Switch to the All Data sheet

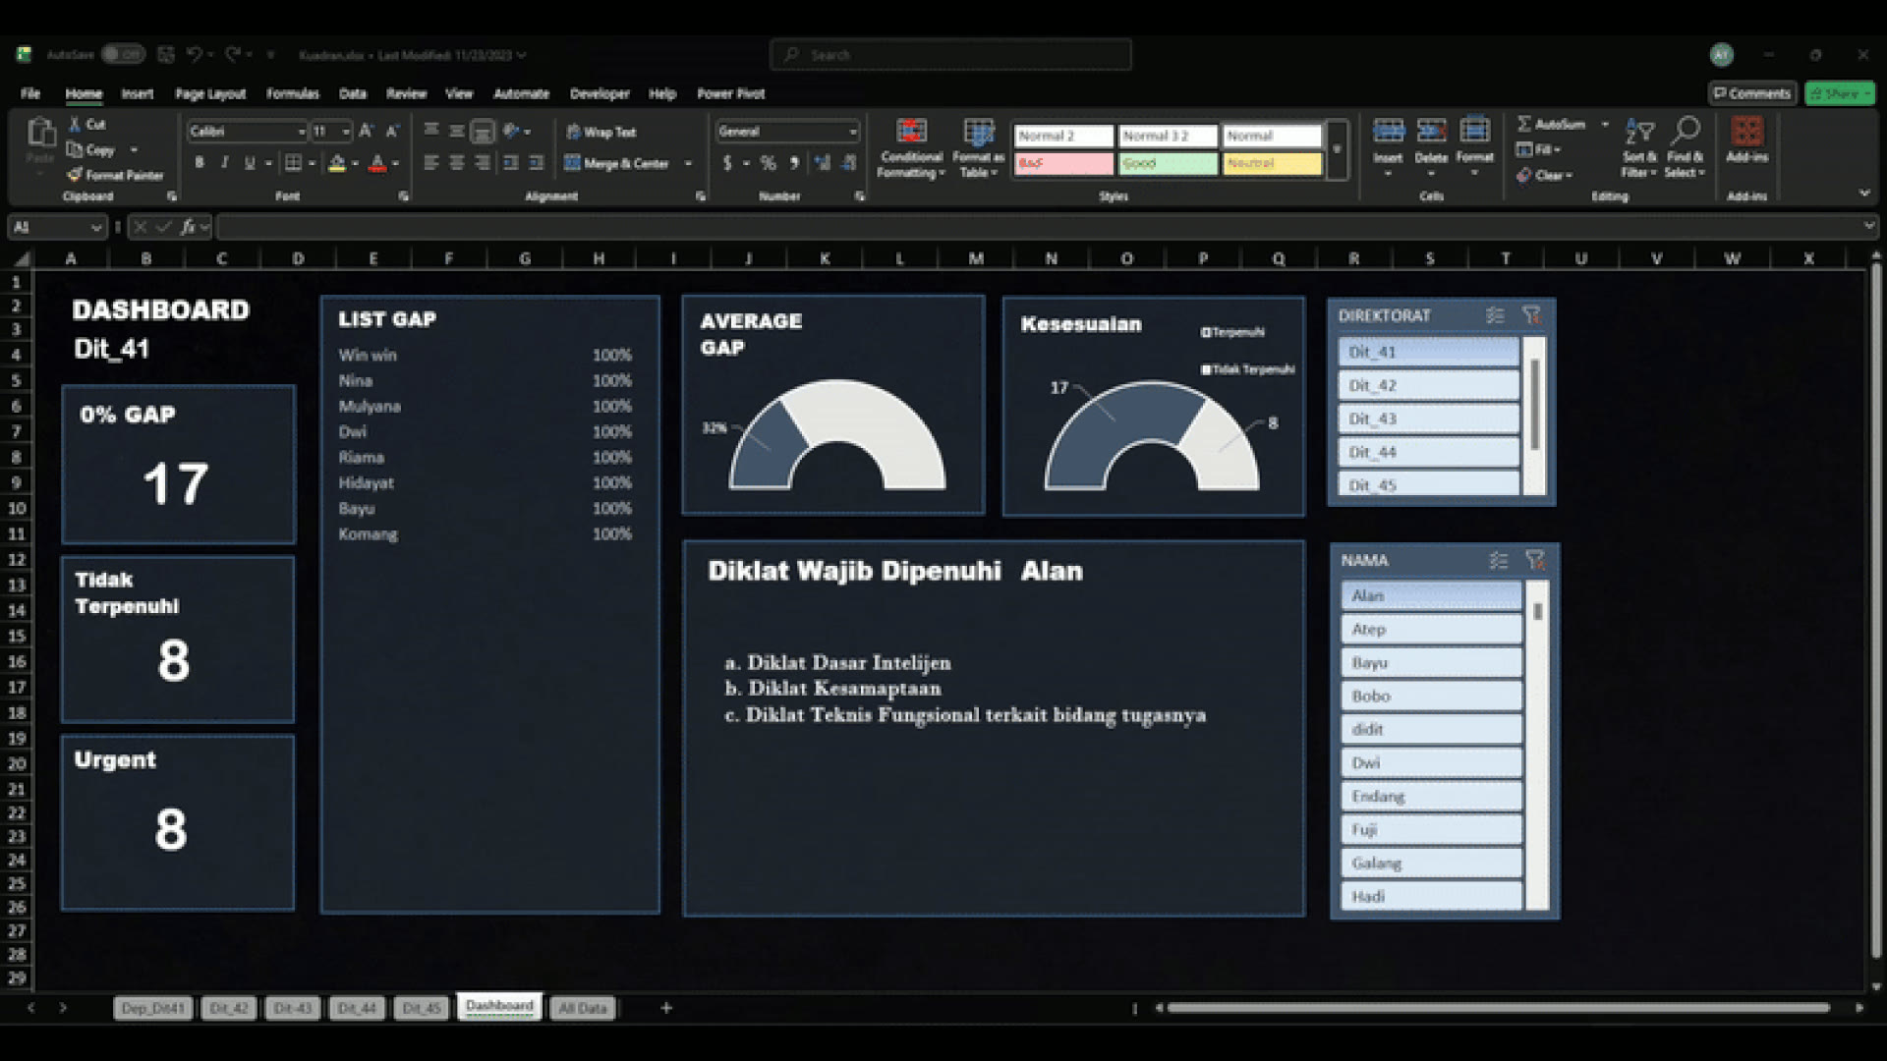pos(583,1008)
